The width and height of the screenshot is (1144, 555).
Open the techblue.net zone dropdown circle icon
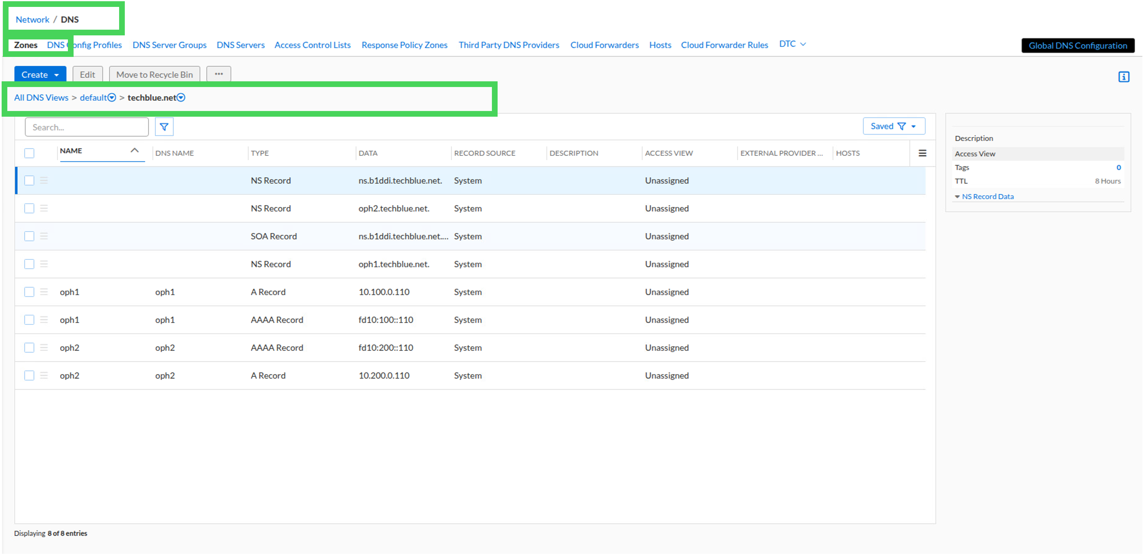(x=181, y=98)
